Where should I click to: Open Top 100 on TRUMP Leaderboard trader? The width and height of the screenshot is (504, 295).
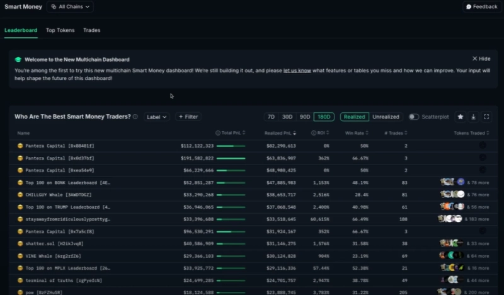pos(68,207)
